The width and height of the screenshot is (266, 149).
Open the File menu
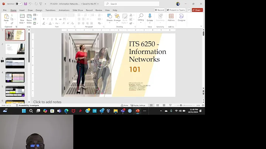[x=5, y=10]
